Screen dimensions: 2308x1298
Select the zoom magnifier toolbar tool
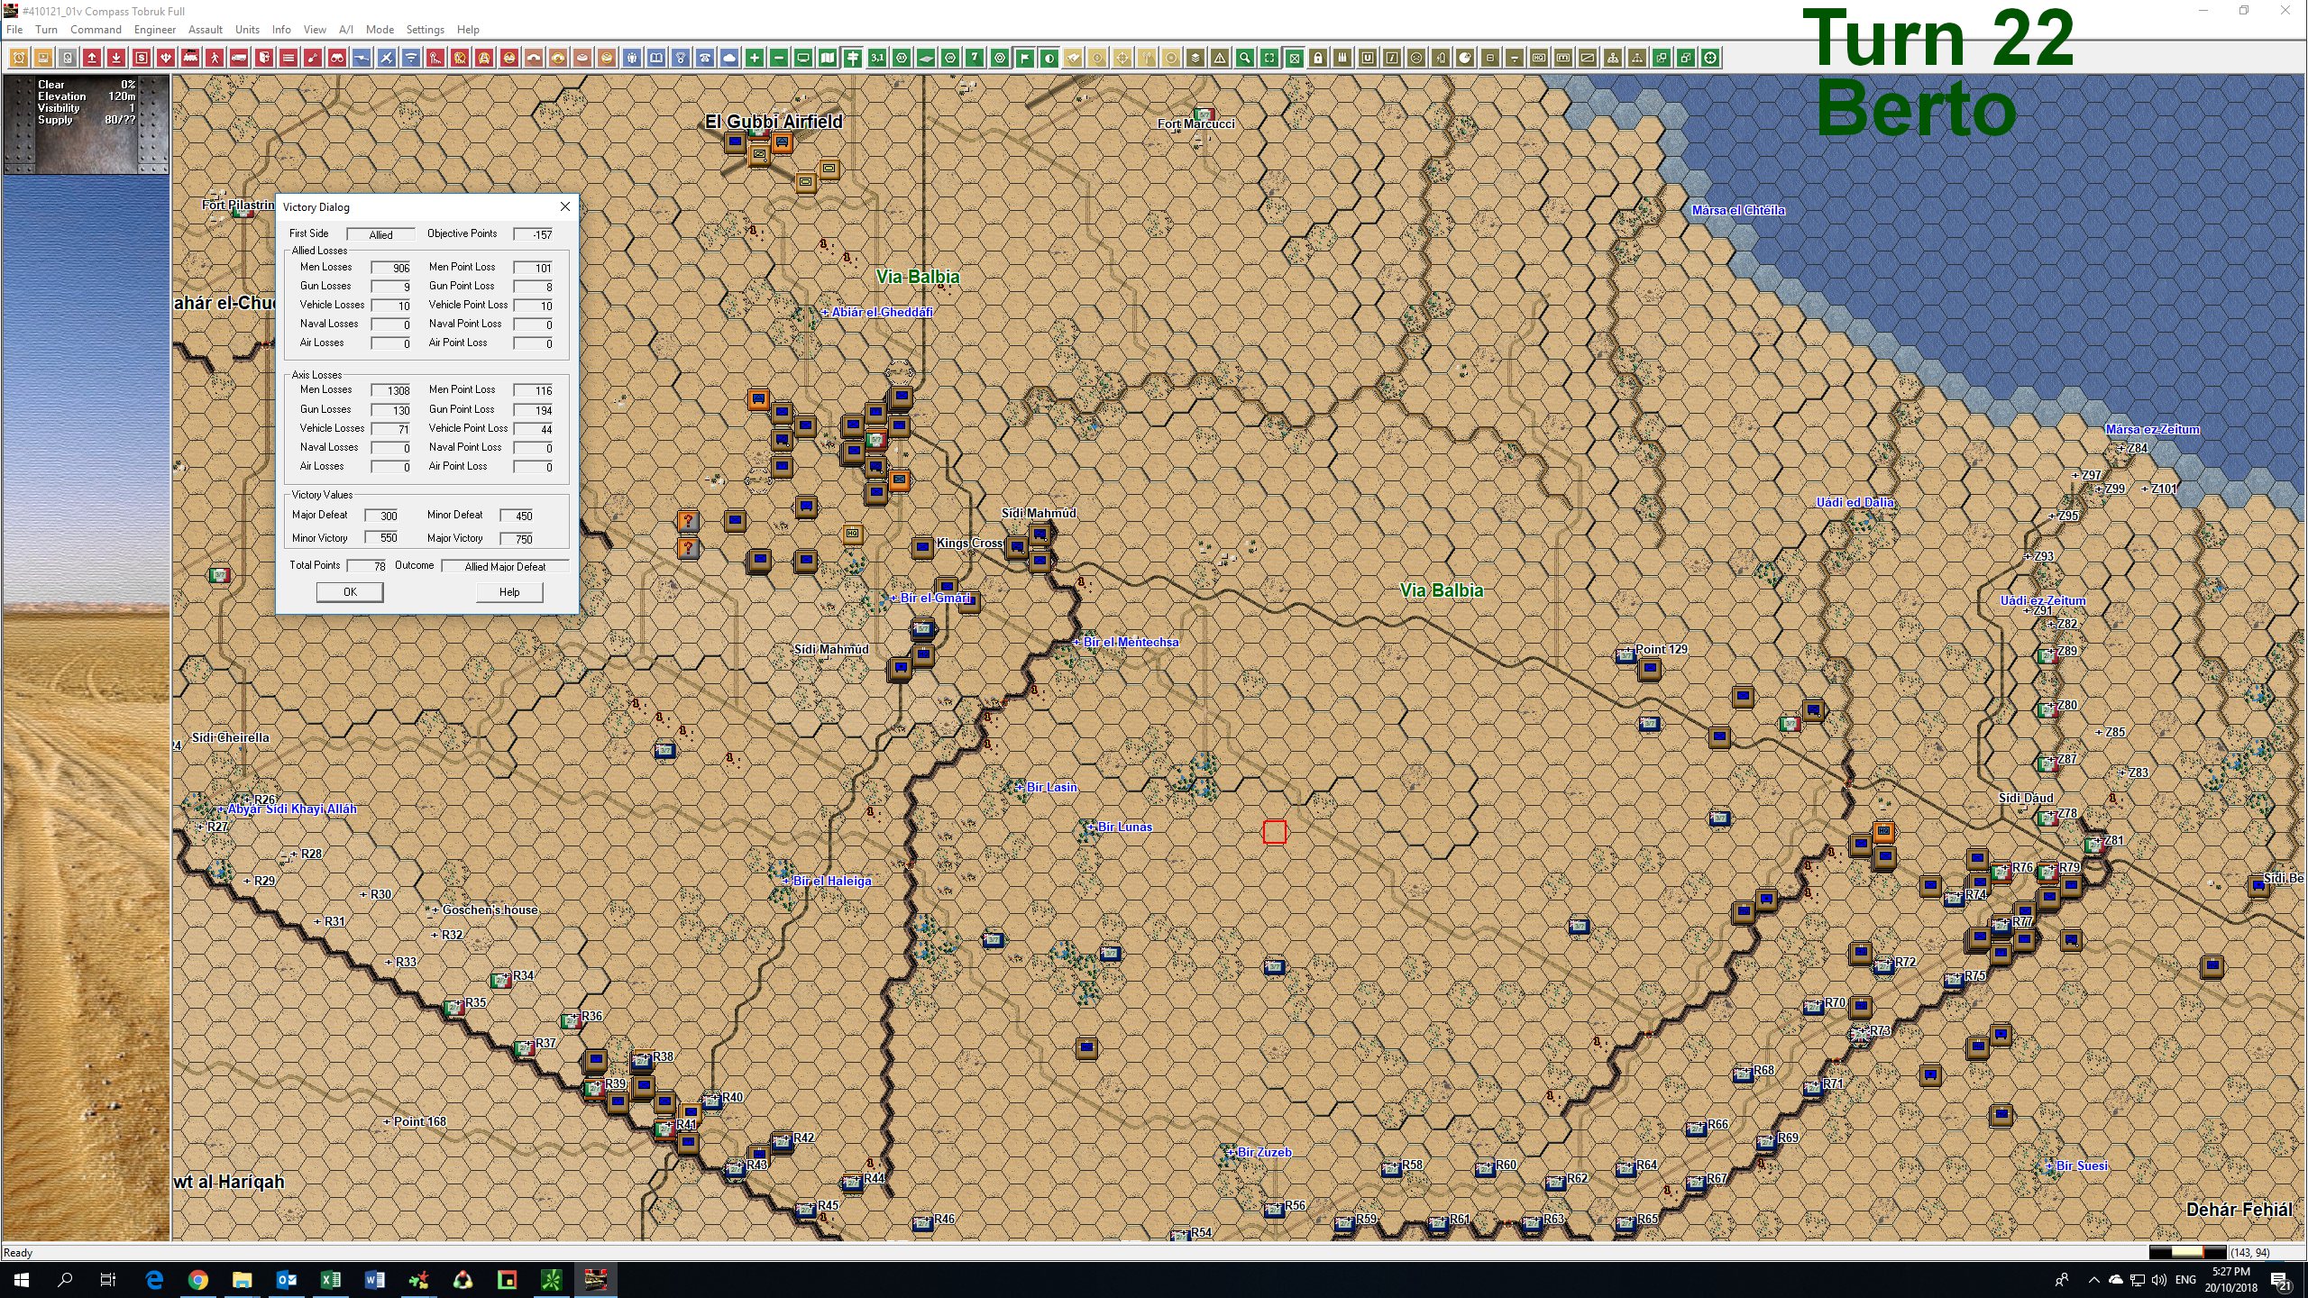click(1244, 58)
